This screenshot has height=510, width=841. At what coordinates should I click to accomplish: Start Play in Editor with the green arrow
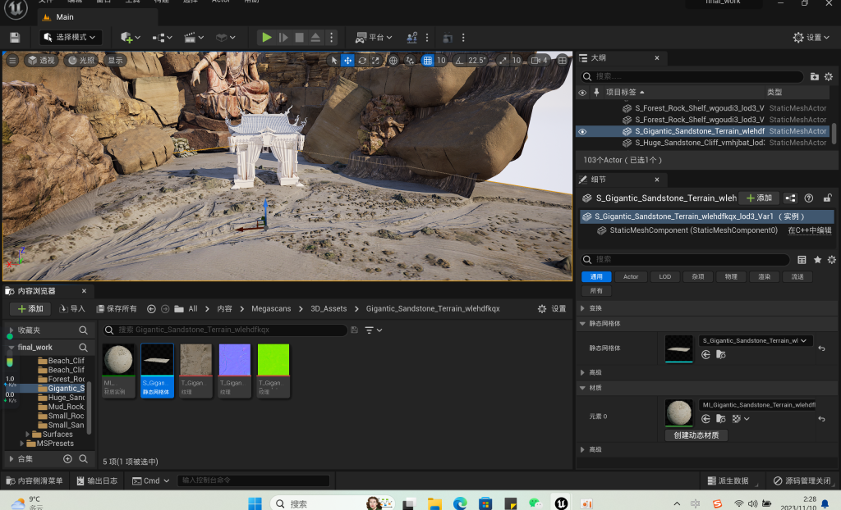[x=267, y=38]
